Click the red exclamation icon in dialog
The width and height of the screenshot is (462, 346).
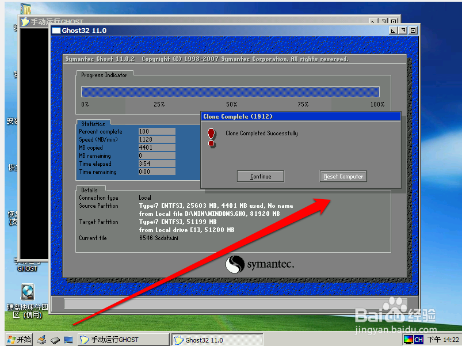(211, 138)
